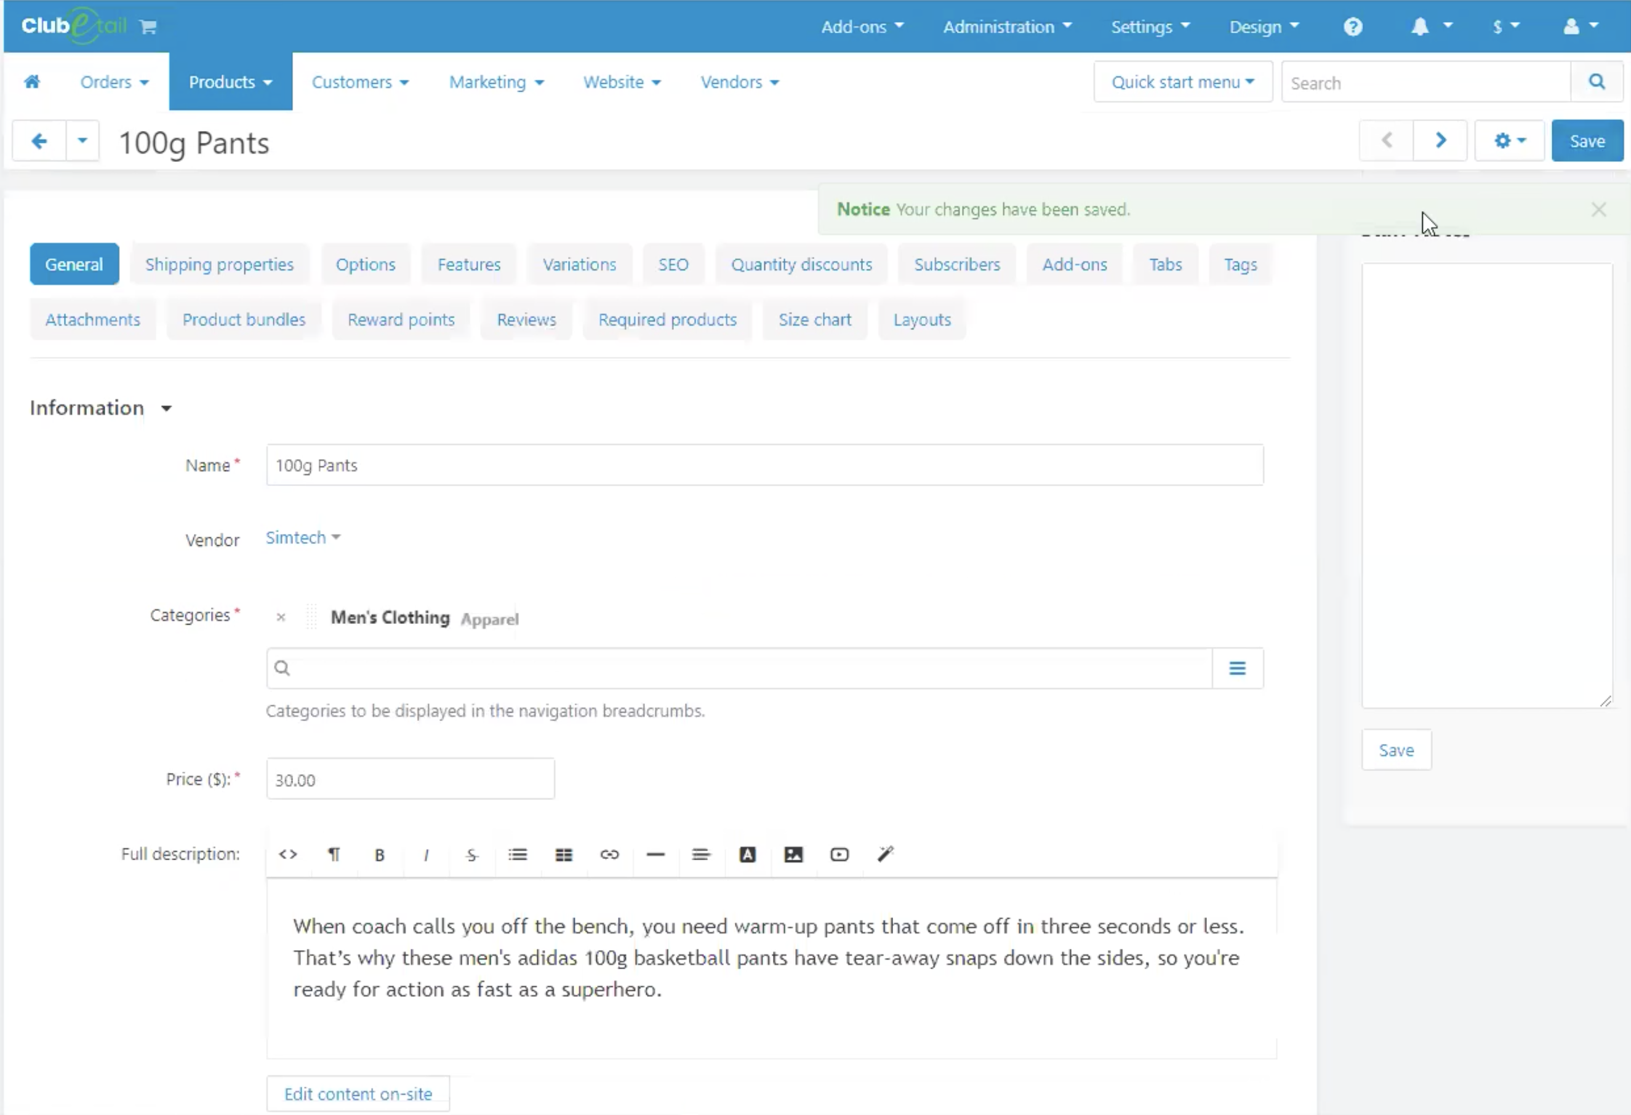Click the ClubeTail logo

74,26
